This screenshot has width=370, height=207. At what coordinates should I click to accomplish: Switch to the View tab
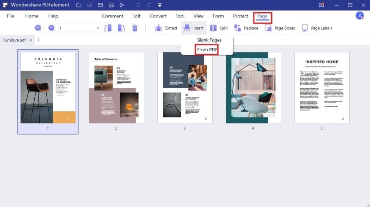point(198,16)
